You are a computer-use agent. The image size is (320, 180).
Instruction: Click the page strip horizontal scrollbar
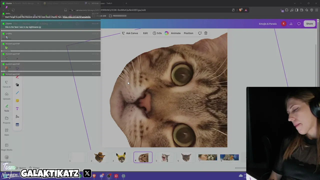[x=240, y=168]
